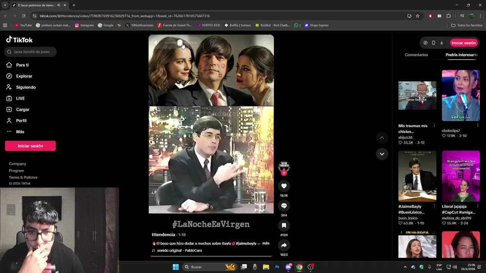This screenshot has width=486, height=273.
Task: Follow tttendencia with plus avatar
Action: coord(284,173)
